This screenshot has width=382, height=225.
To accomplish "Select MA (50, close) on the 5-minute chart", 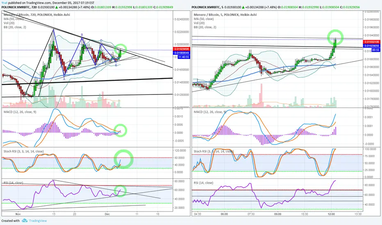I will click(x=204, y=19).
